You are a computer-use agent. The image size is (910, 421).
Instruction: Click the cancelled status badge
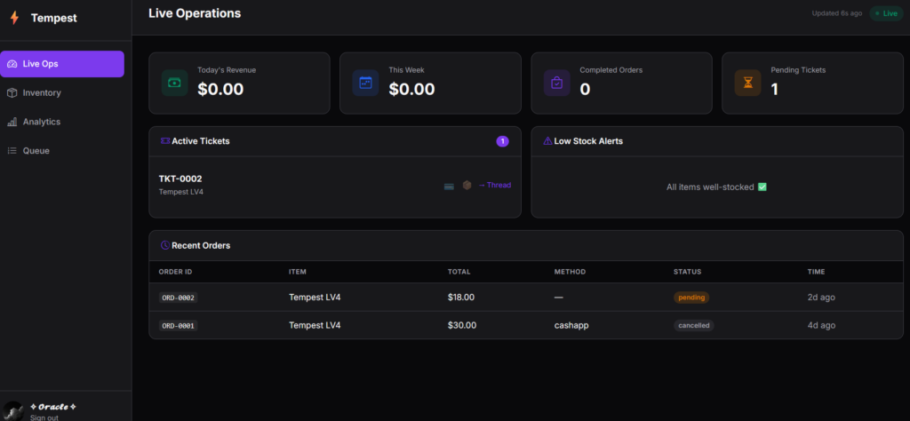click(x=693, y=325)
